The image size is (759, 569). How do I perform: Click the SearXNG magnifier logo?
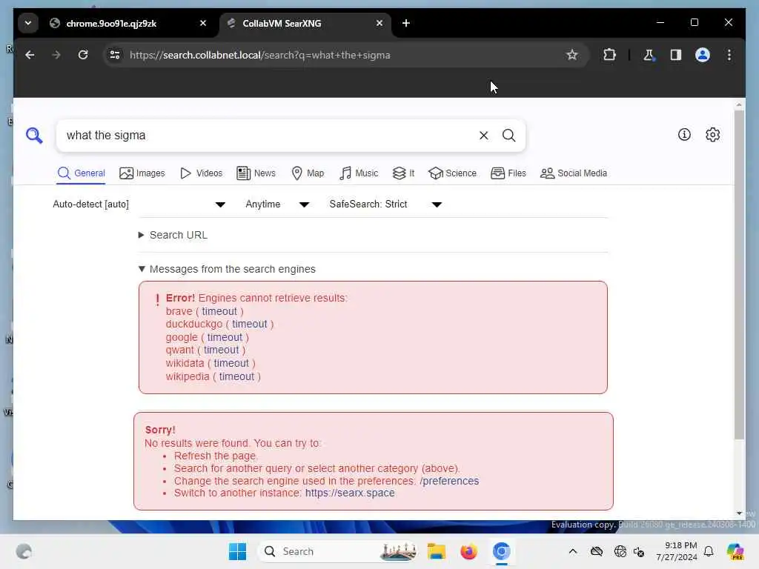34,136
